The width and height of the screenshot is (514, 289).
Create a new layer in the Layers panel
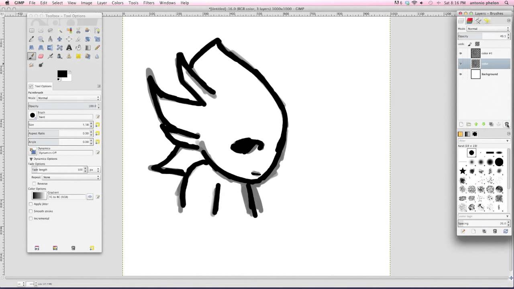(x=461, y=124)
